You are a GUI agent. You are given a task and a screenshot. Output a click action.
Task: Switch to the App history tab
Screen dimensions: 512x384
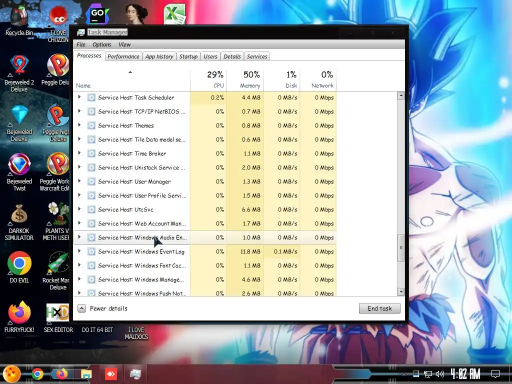(x=159, y=56)
